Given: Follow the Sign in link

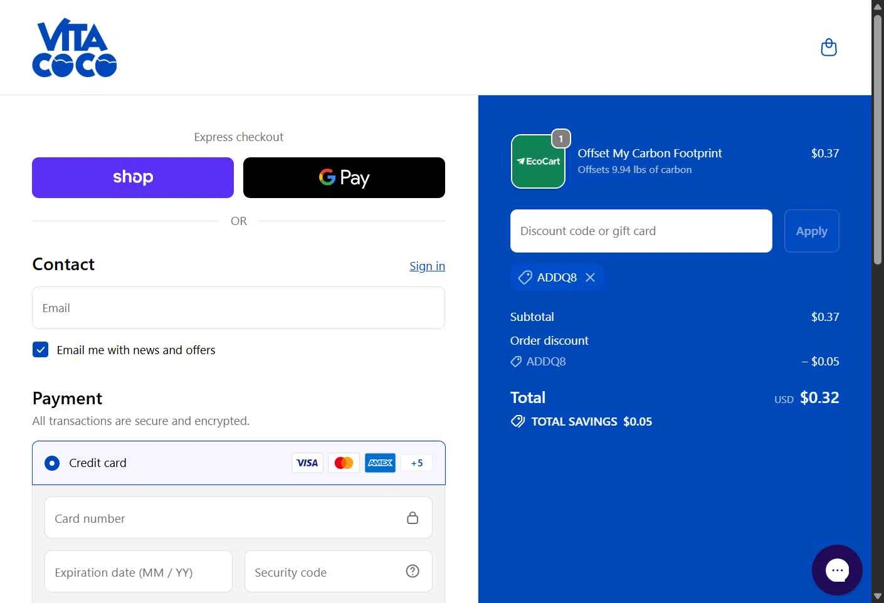Looking at the screenshot, I should point(427,266).
